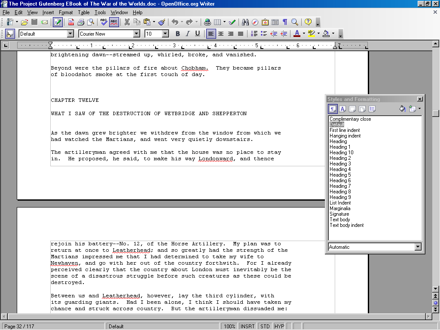The image size is (440, 330).
Task: Select Fill Format Mode paint bucket
Action: coord(402,109)
